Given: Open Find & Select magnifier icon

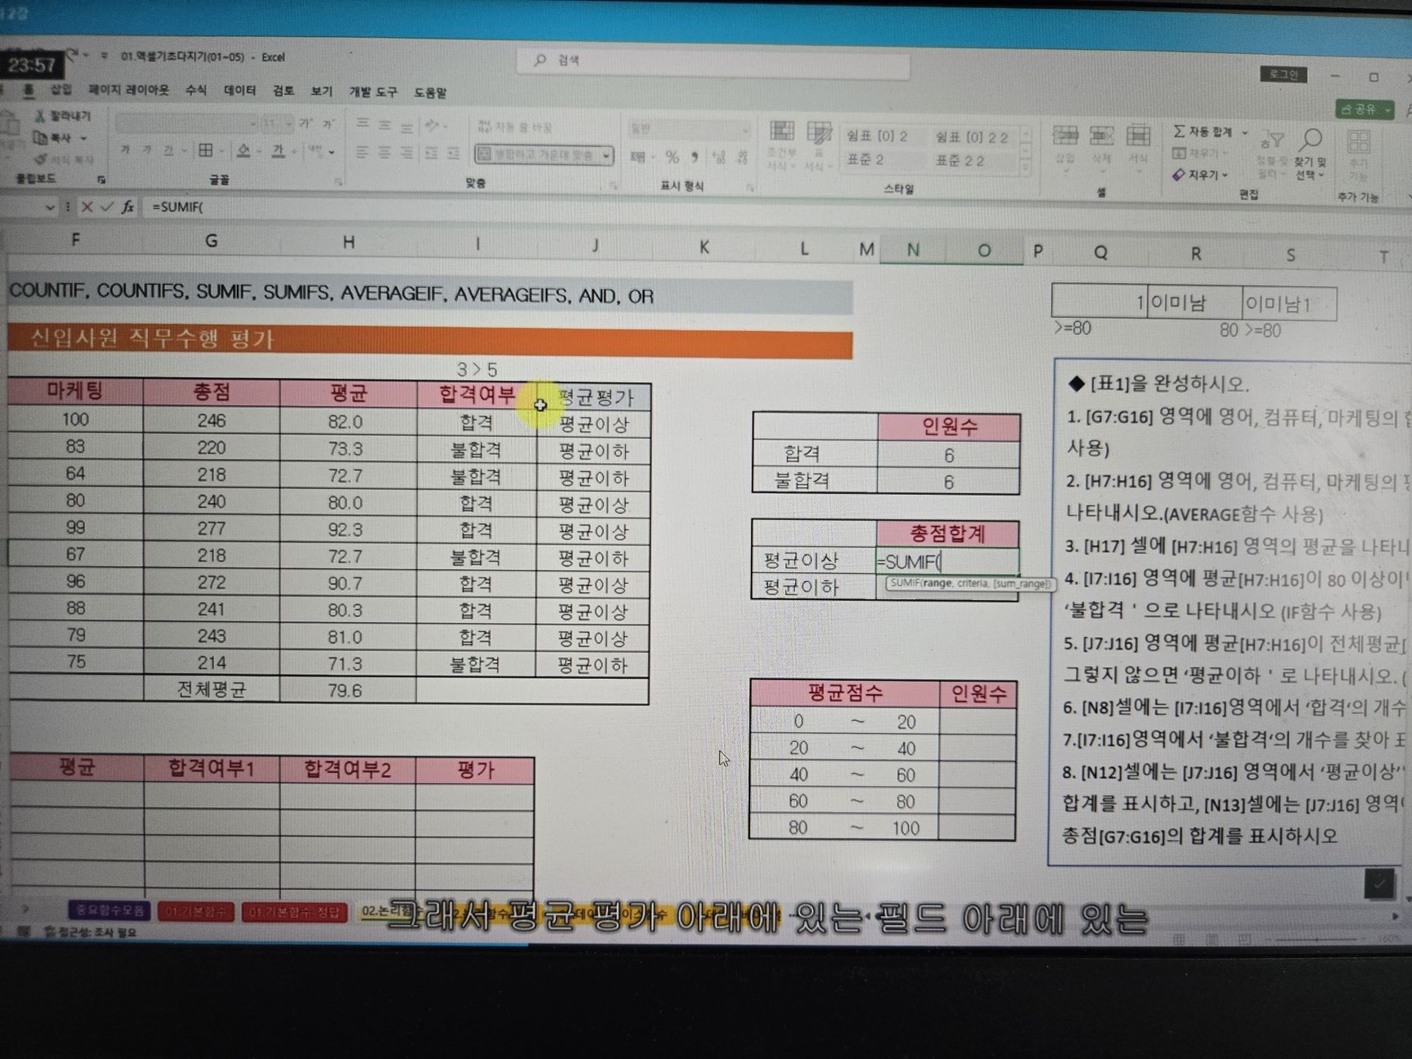Looking at the screenshot, I should tap(1311, 140).
